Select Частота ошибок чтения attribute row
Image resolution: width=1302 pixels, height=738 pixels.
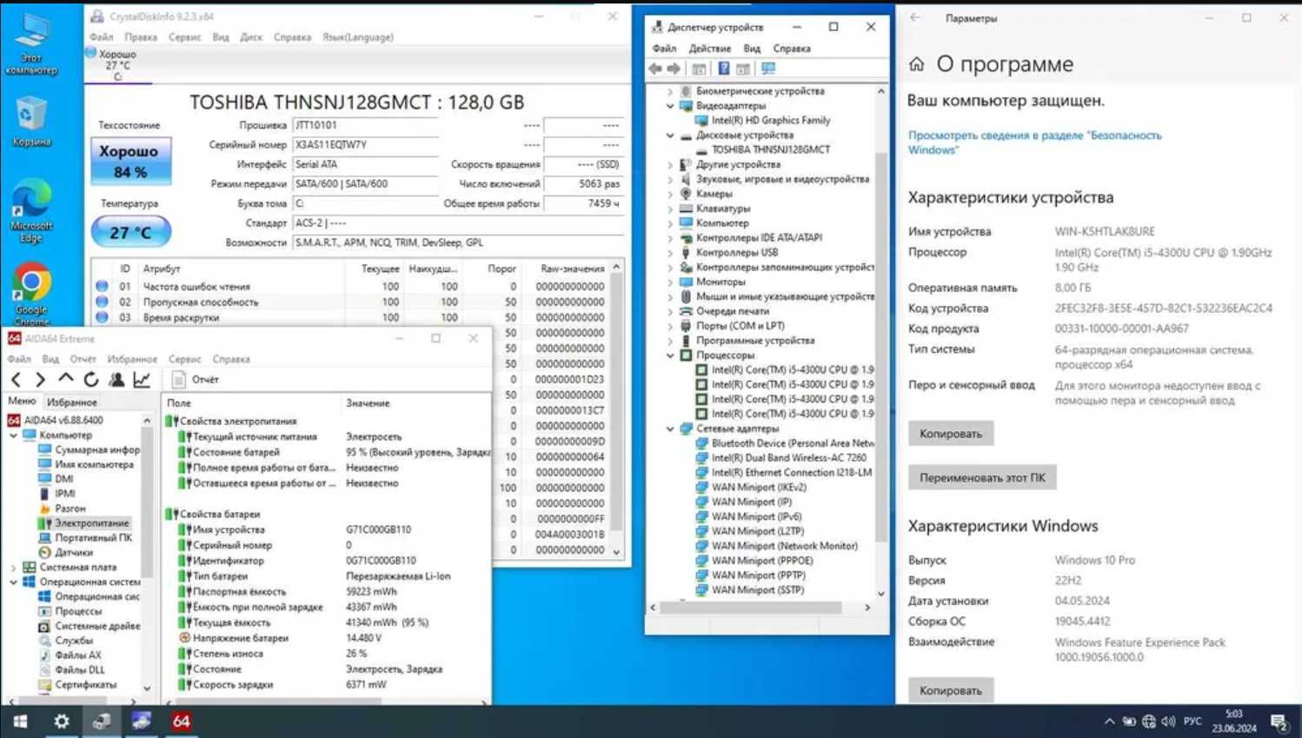click(x=349, y=287)
